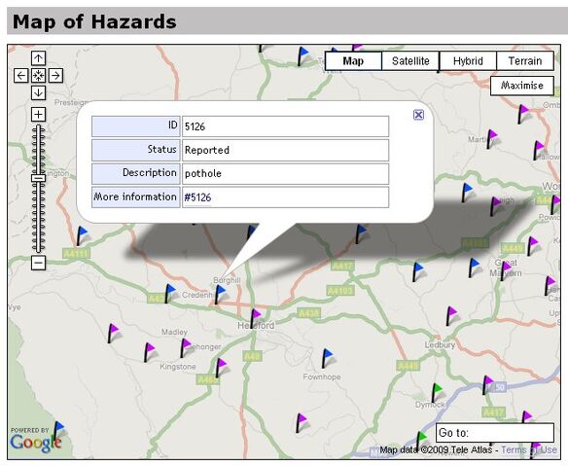Screen dimensions: 568x466
Task: Click the purple flag left of Madley
Action: click(113, 333)
